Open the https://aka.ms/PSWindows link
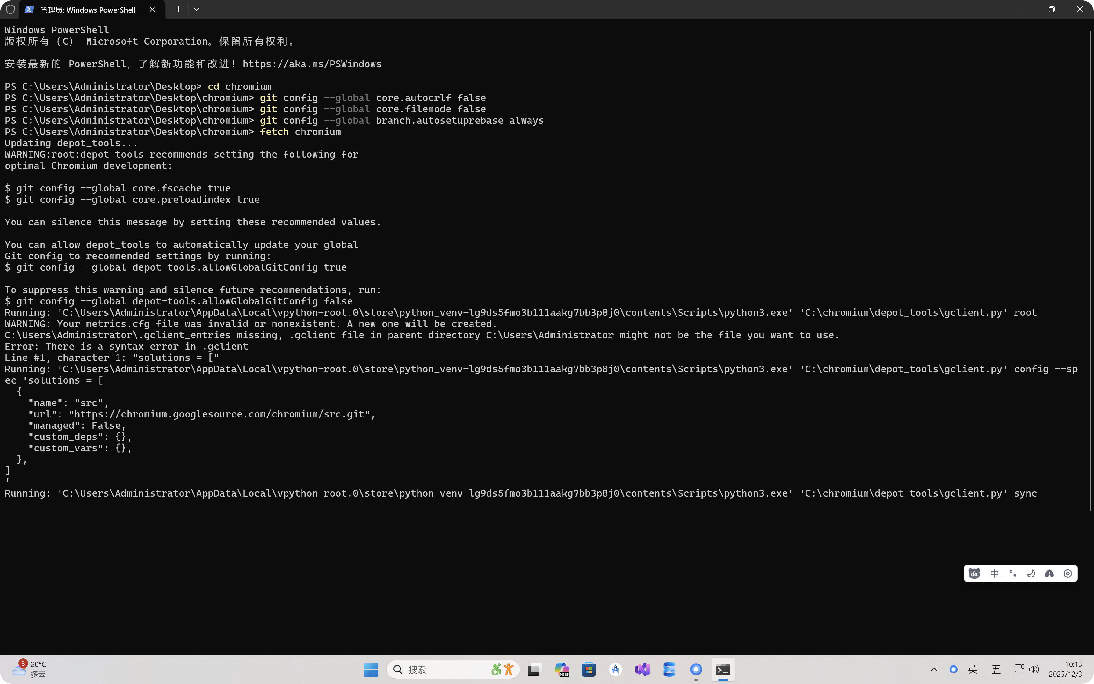The height and width of the screenshot is (684, 1094). [311, 64]
